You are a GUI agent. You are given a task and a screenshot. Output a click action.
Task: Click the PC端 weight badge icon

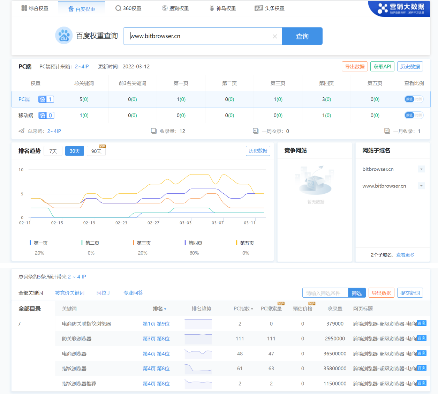tap(46, 99)
